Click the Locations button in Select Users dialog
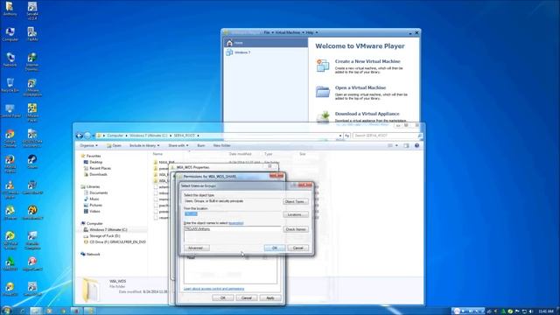The image size is (560, 315). (x=296, y=214)
